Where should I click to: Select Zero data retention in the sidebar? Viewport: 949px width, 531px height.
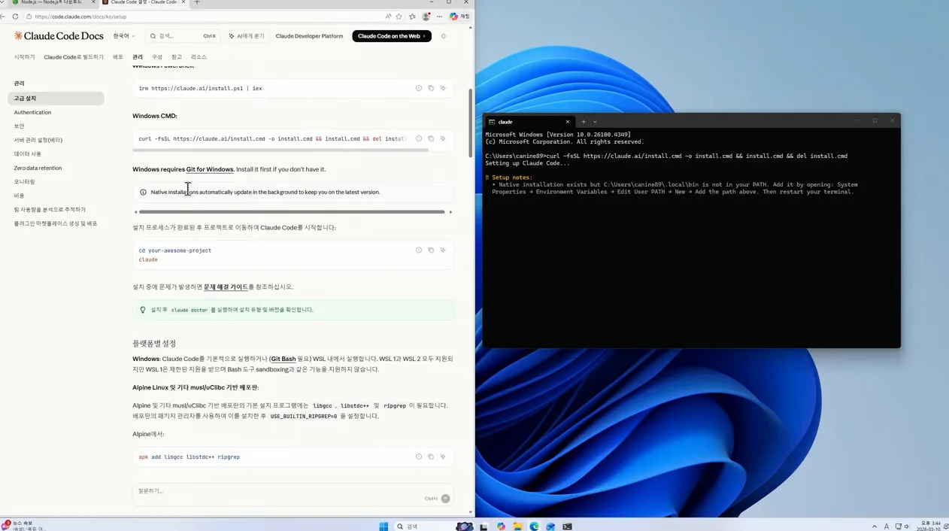click(x=38, y=168)
